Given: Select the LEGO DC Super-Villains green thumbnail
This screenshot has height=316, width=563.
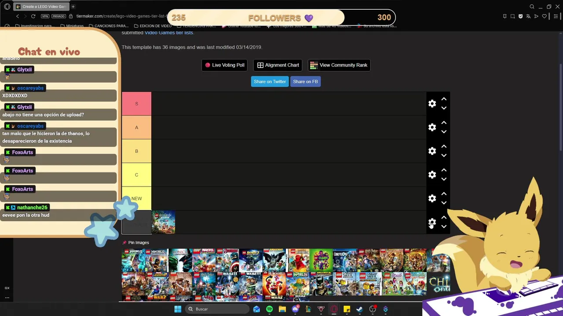Looking at the screenshot, I should [x=321, y=260].
